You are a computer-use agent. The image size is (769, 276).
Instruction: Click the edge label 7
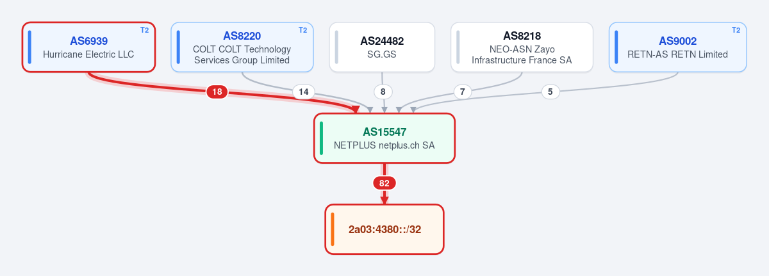coord(463,92)
